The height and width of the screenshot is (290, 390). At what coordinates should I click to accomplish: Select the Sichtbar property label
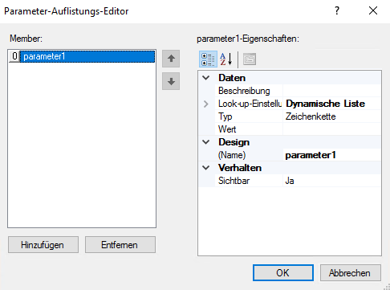point(234,181)
